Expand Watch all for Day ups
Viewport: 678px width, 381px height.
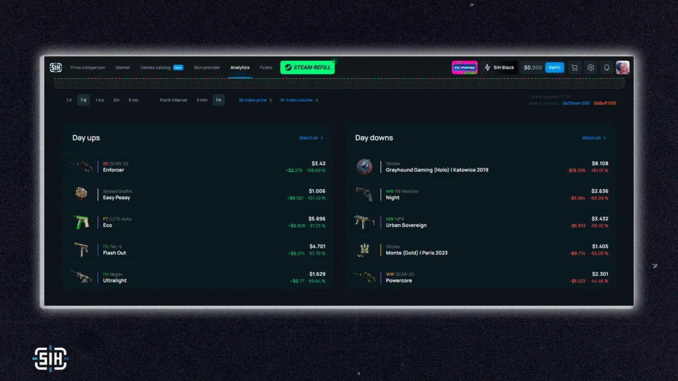pyautogui.click(x=311, y=138)
